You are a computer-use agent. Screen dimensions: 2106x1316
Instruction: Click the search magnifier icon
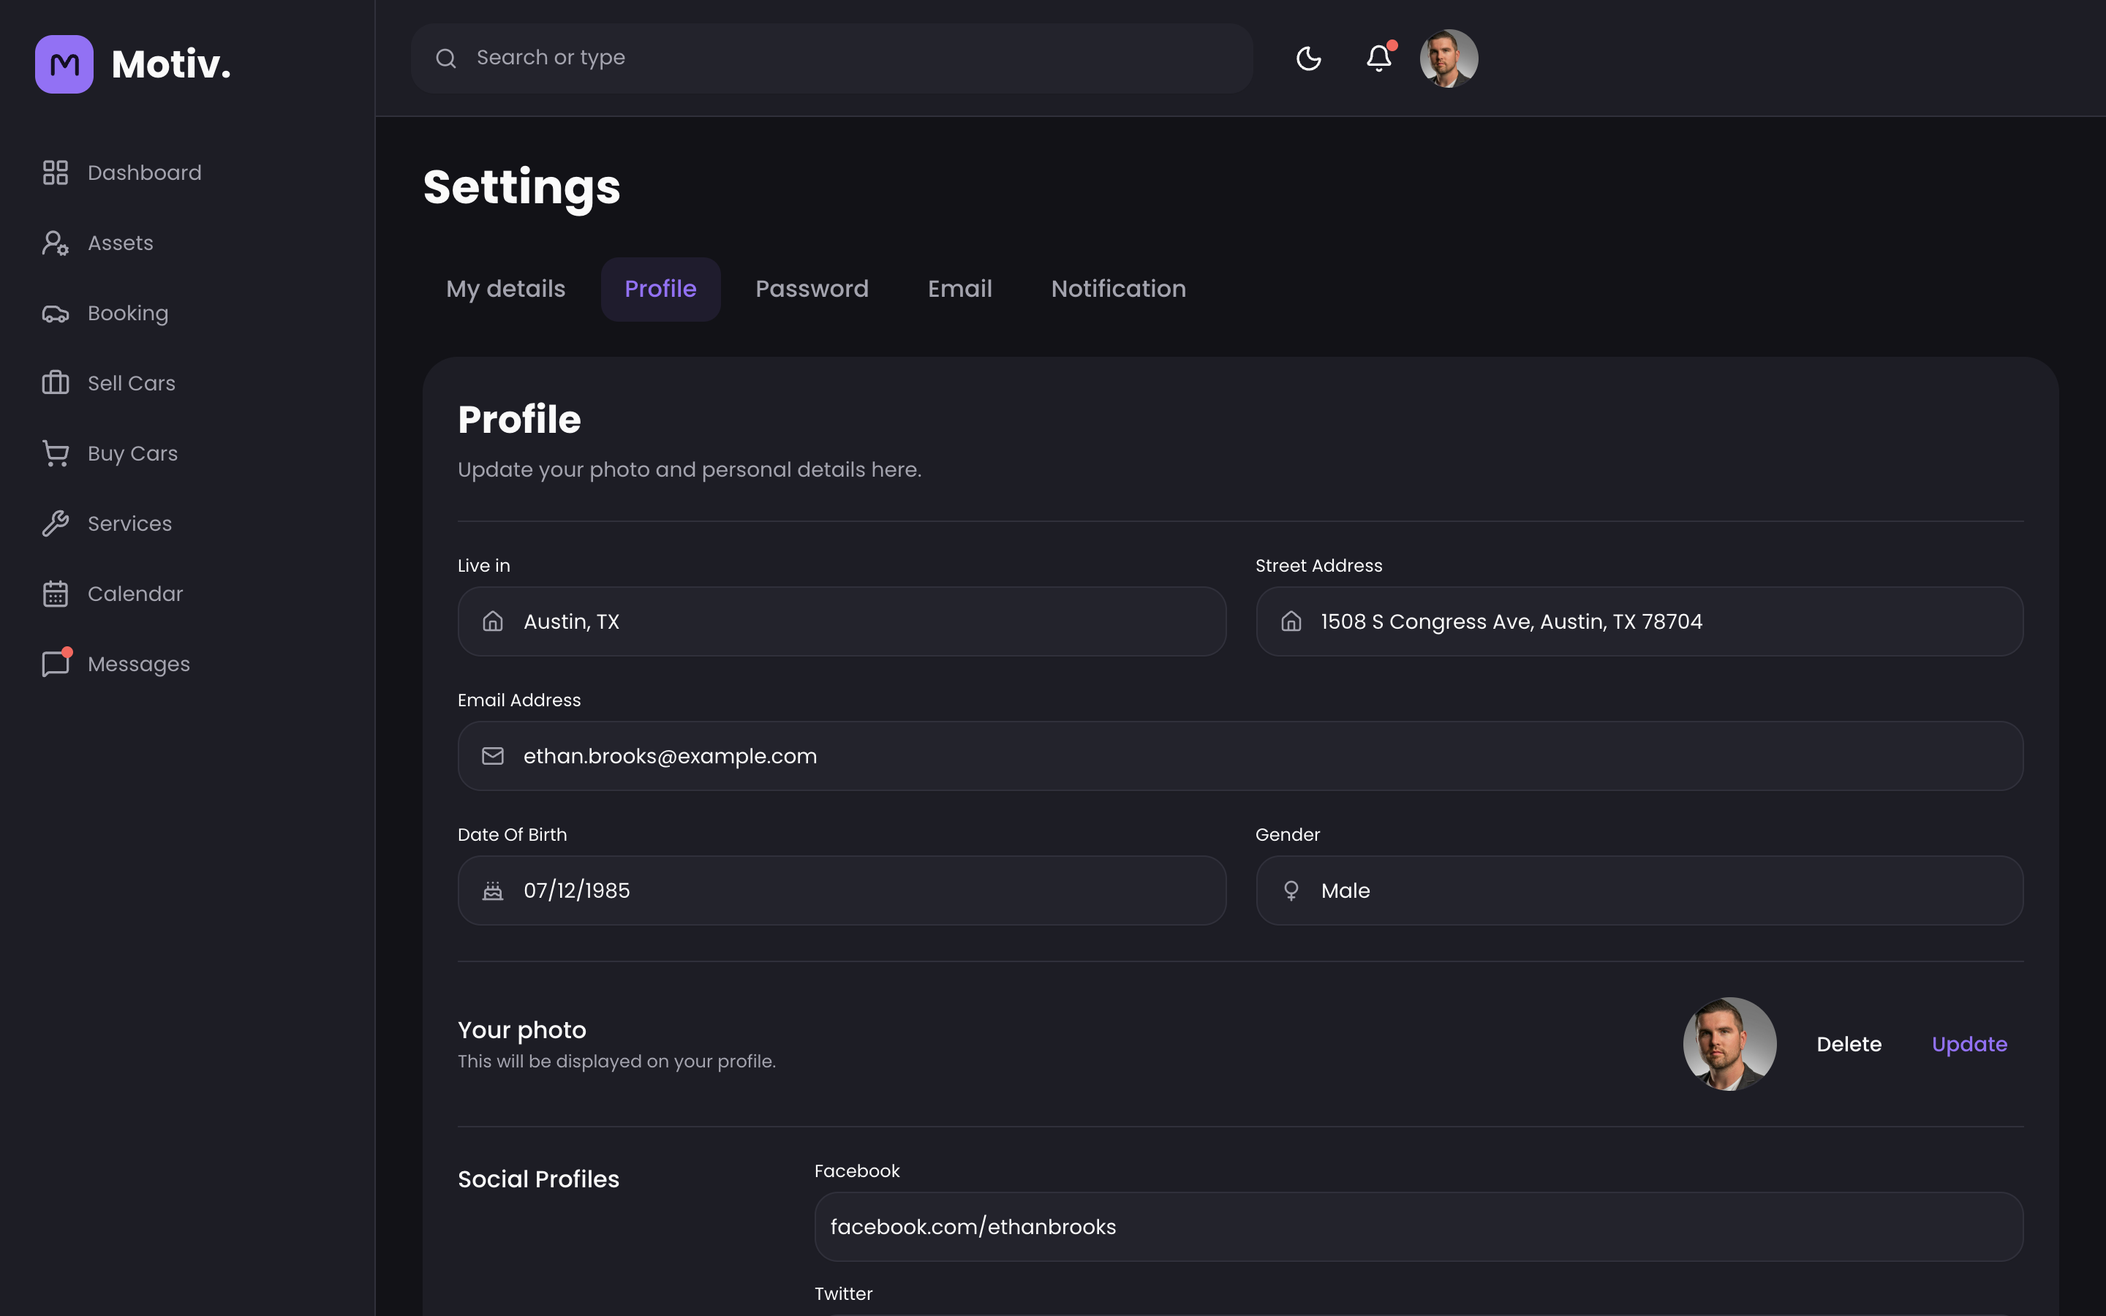pyautogui.click(x=447, y=58)
